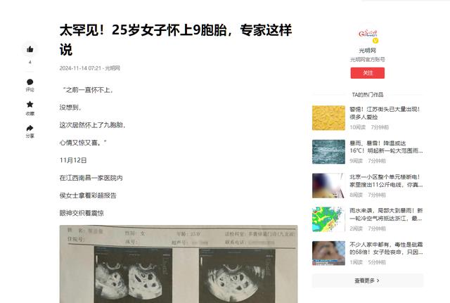The height and width of the screenshot is (303, 450).
Task: Click the thumbs-up like icon
Action: (x=30, y=49)
